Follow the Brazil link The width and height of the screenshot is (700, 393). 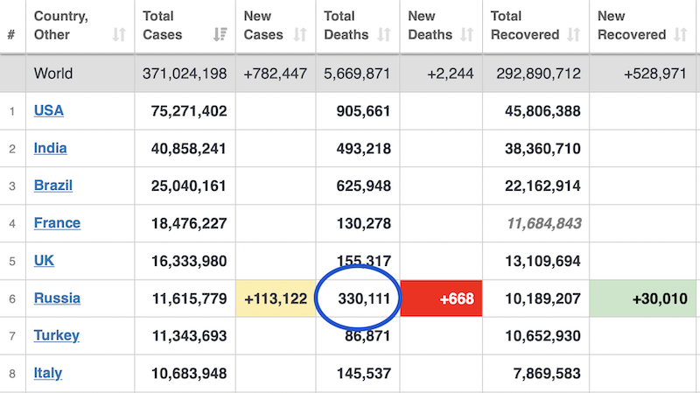point(52,186)
